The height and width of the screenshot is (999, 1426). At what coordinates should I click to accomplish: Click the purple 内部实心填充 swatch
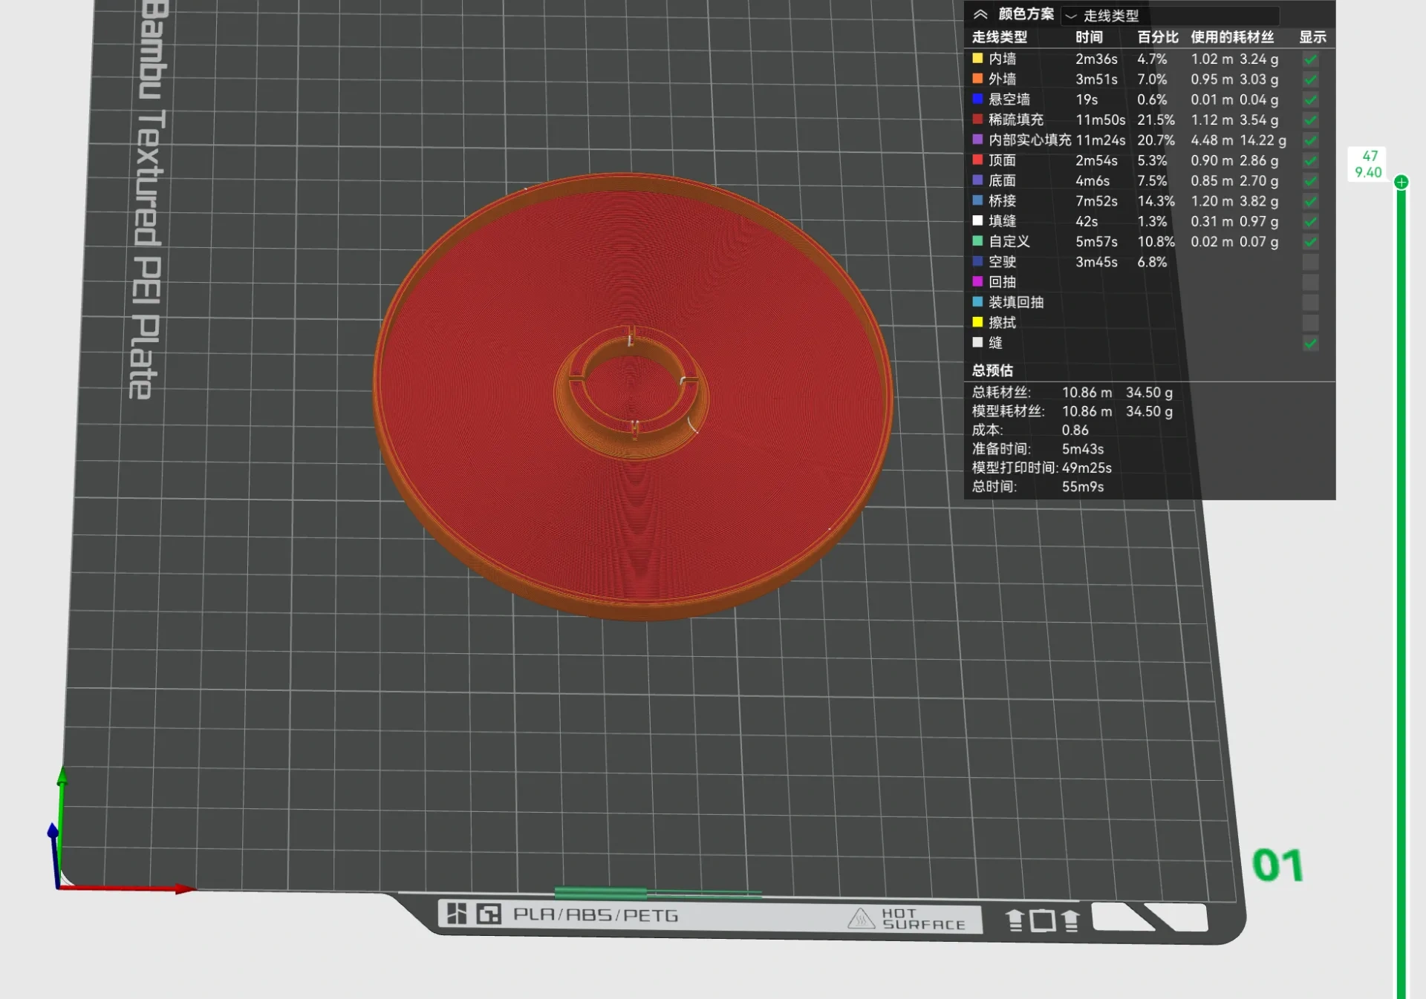977,140
